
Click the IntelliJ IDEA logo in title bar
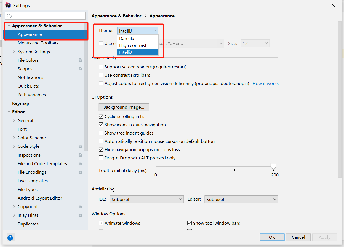coord(8,5)
